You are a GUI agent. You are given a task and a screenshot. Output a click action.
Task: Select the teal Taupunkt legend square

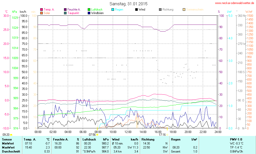pos(65,13)
